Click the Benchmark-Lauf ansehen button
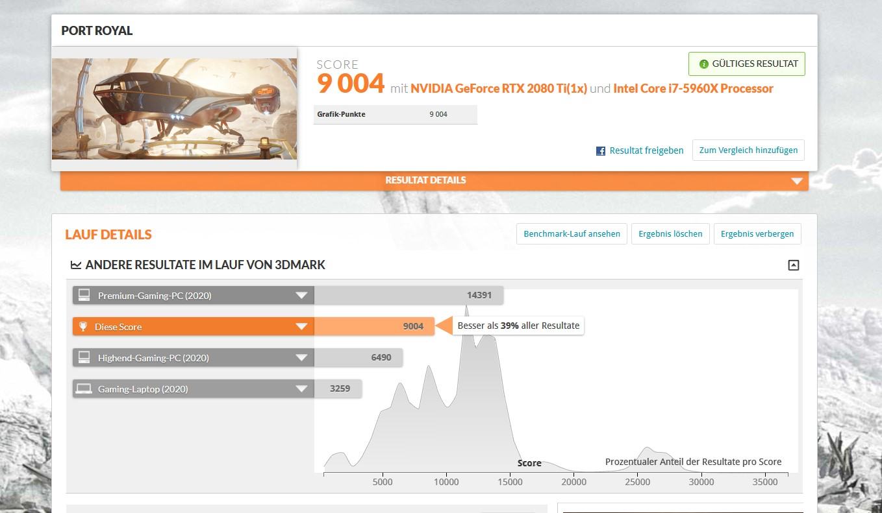The width and height of the screenshot is (882, 513). 572,233
